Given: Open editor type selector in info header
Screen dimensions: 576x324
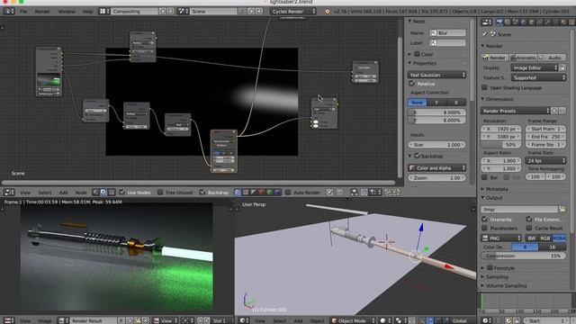Looking at the screenshot, I should 8,12.
